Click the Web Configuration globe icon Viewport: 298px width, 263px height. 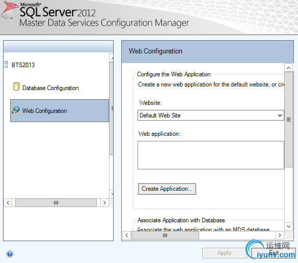[x=16, y=110]
